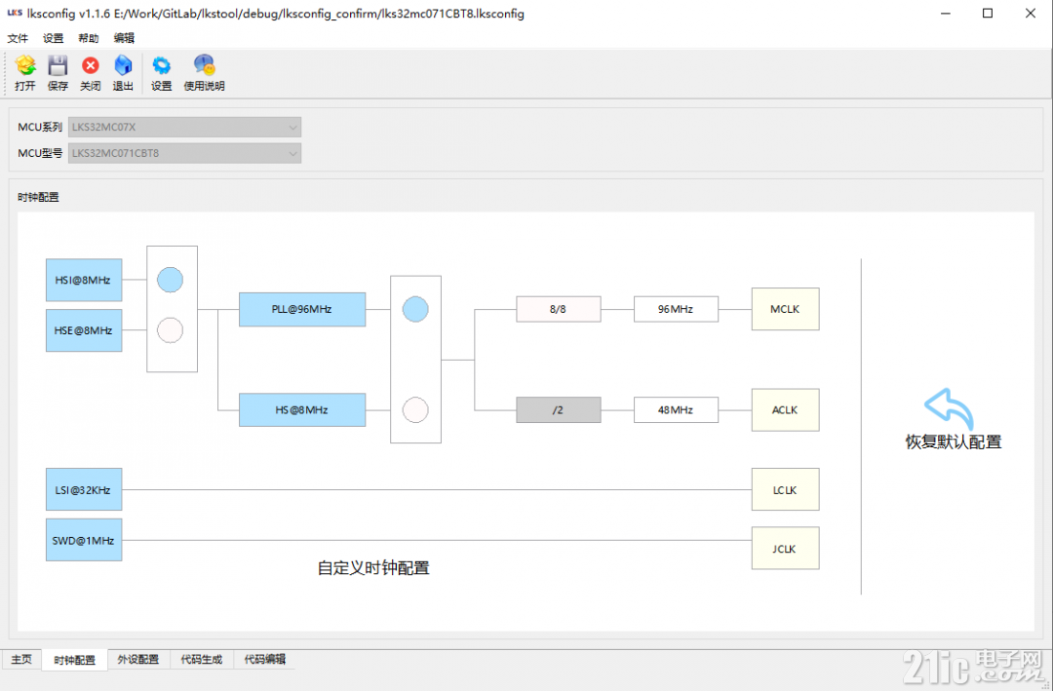The height and width of the screenshot is (691, 1053).
Task: Click the 时钟配置 group heading
Action: click(x=38, y=198)
